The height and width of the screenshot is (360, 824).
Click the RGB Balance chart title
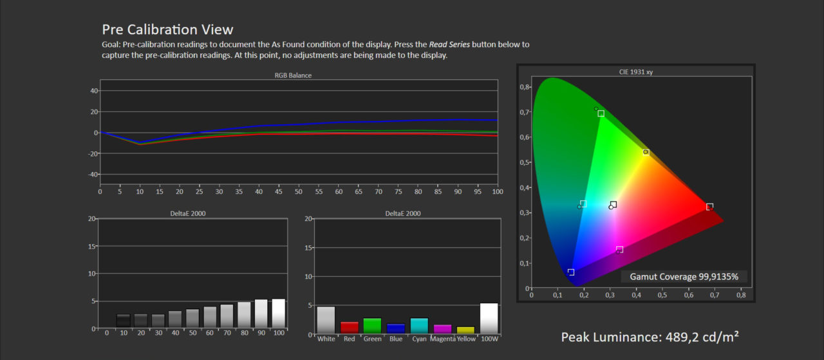[x=293, y=75]
